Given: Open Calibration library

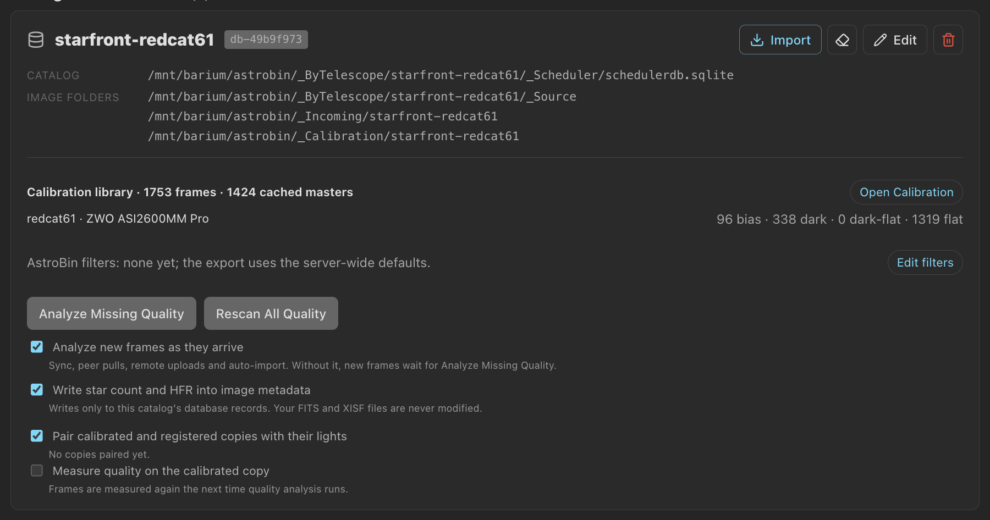Looking at the screenshot, I should click(x=906, y=192).
